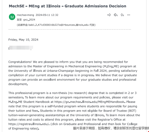Image resolution: width=149 pixels, height=132 pixels.
Task: Click the 发至 recipient label
Action: (x=19, y=20)
